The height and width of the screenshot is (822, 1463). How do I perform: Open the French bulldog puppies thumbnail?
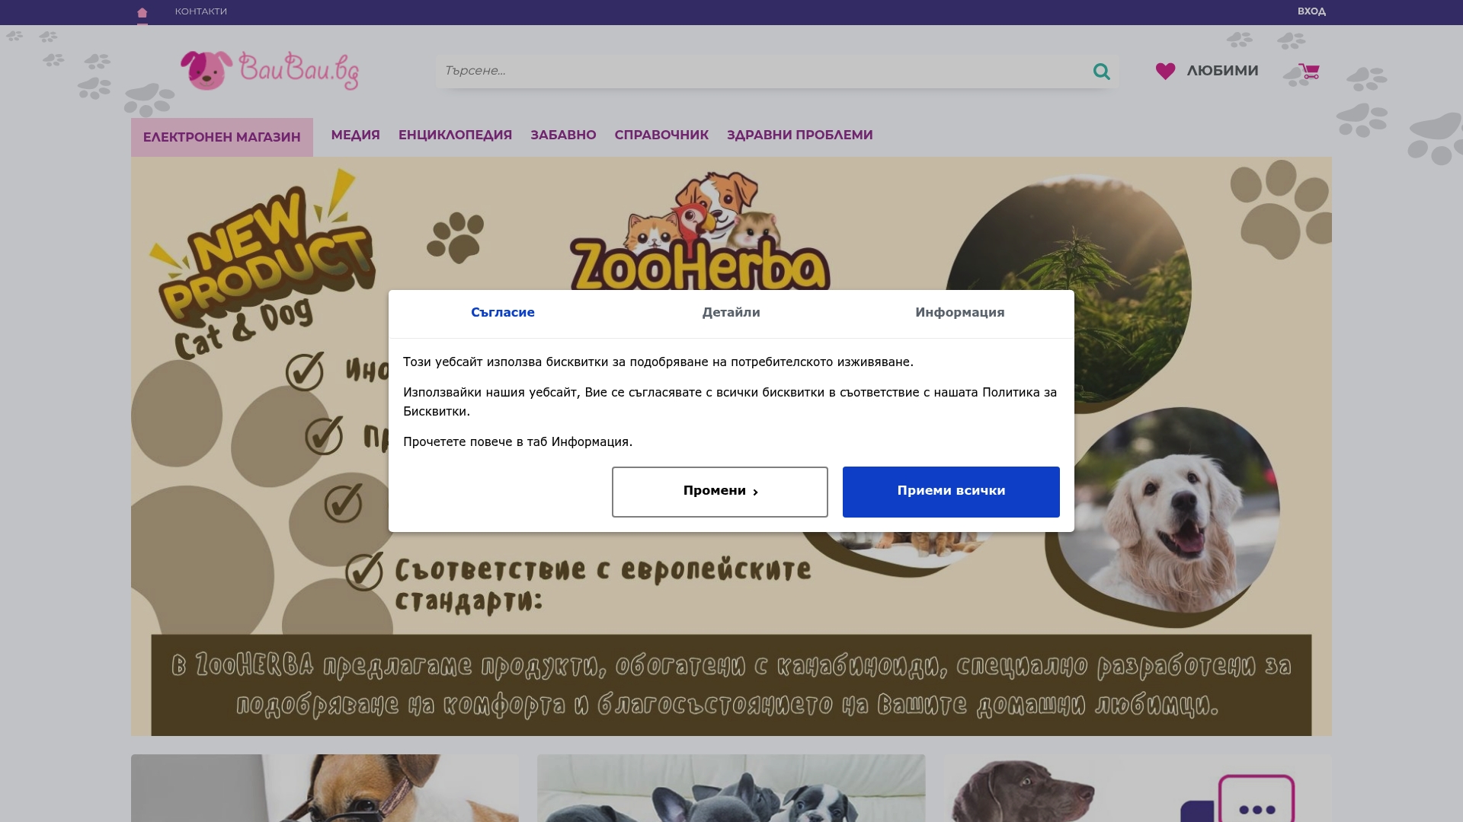click(x=731, y=788)
